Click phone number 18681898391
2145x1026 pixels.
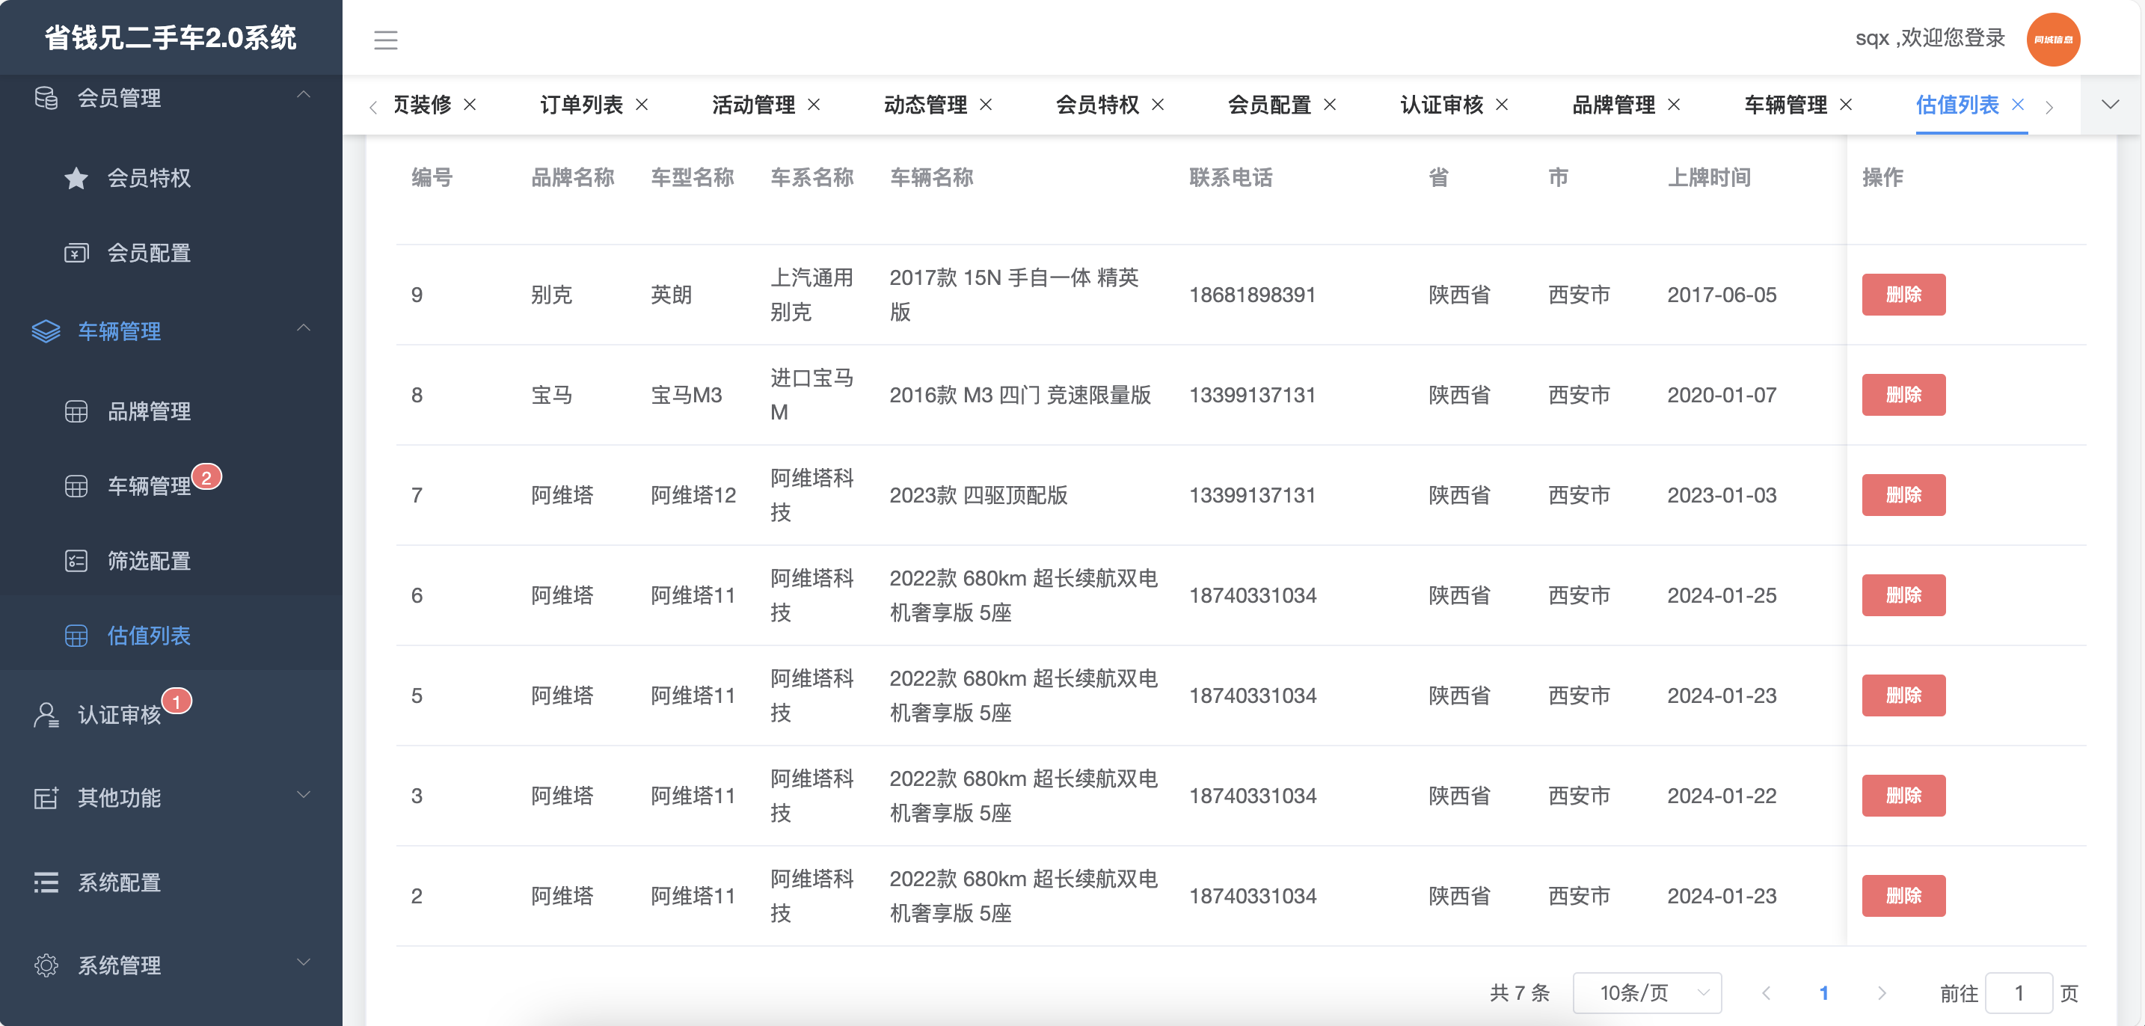click(1252, 295)
